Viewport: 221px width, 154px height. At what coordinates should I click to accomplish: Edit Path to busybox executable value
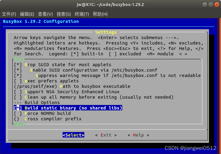[72, 86]
